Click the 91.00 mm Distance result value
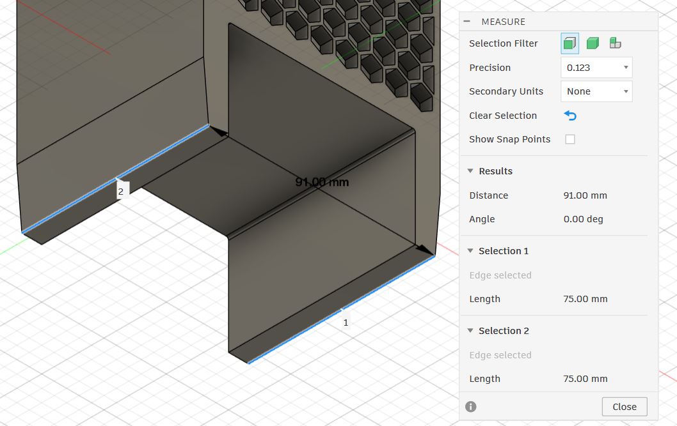This screenshot has height=426, width=677. (585, 195)
